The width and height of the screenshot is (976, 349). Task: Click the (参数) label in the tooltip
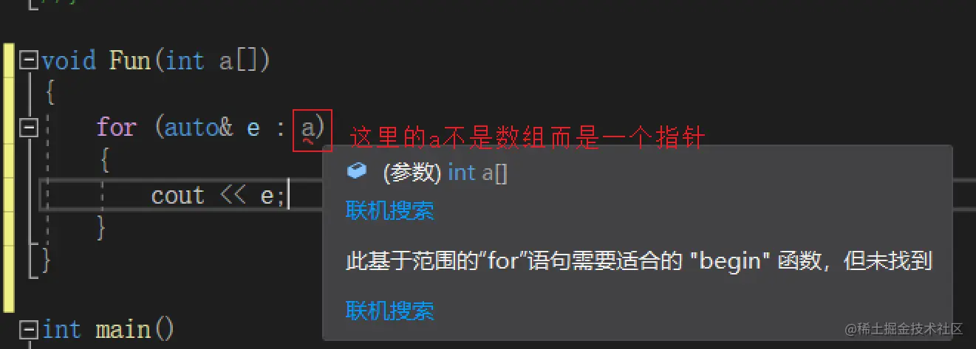tap(412, 173)
